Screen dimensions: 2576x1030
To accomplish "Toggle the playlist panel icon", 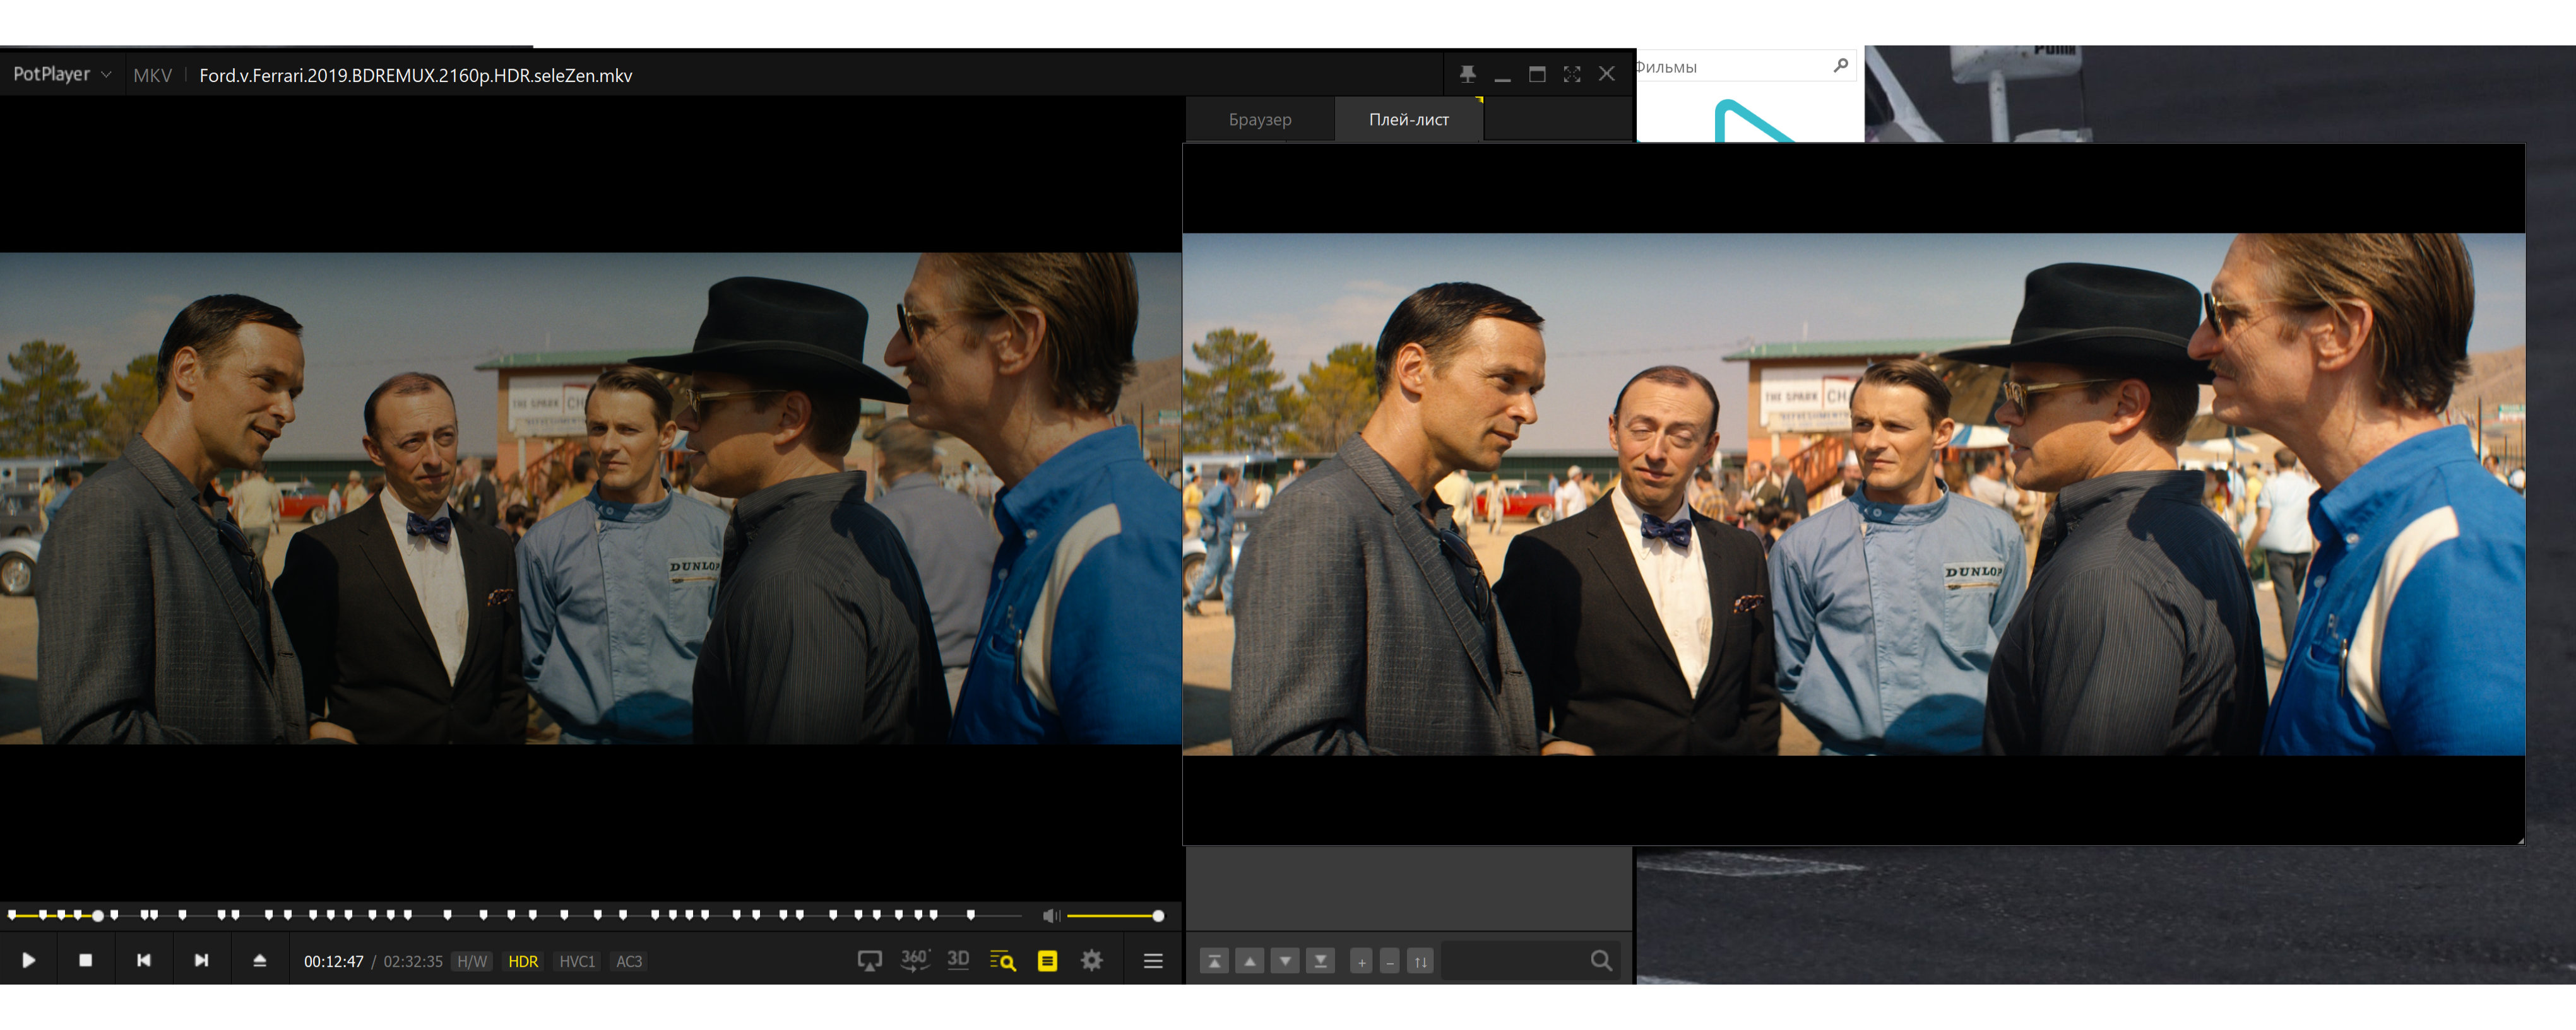I will pos(1047,960).
